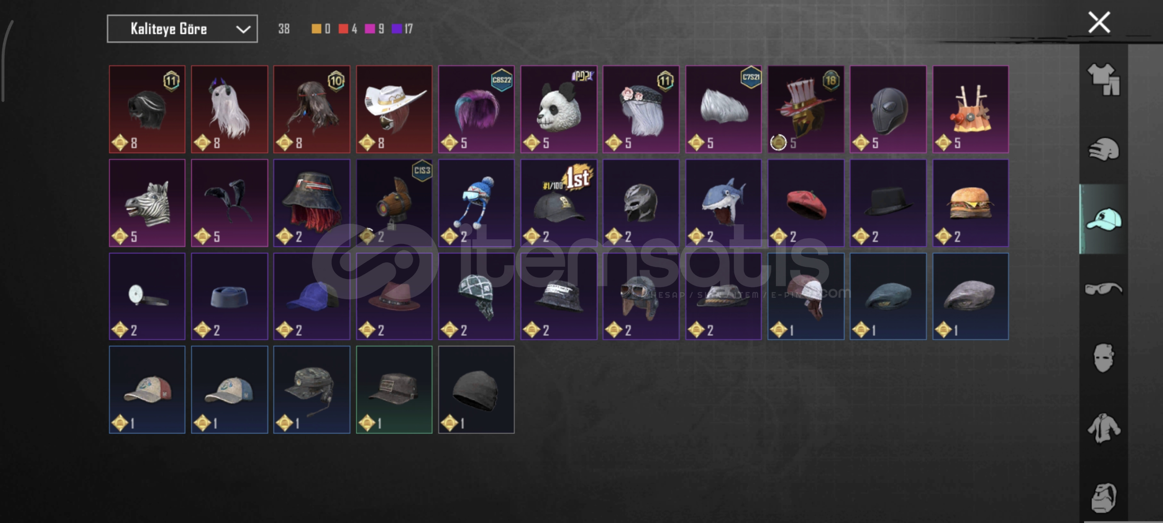Select the panda head item
This screenshot has height=523, width=1163.
coord(558,109)
